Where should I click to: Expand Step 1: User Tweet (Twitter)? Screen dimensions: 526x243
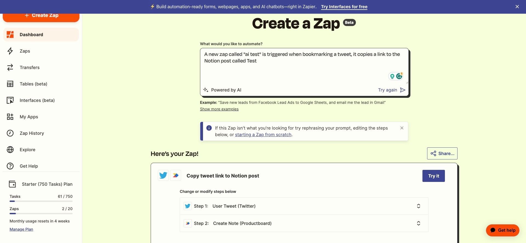[x=418, y=206]
